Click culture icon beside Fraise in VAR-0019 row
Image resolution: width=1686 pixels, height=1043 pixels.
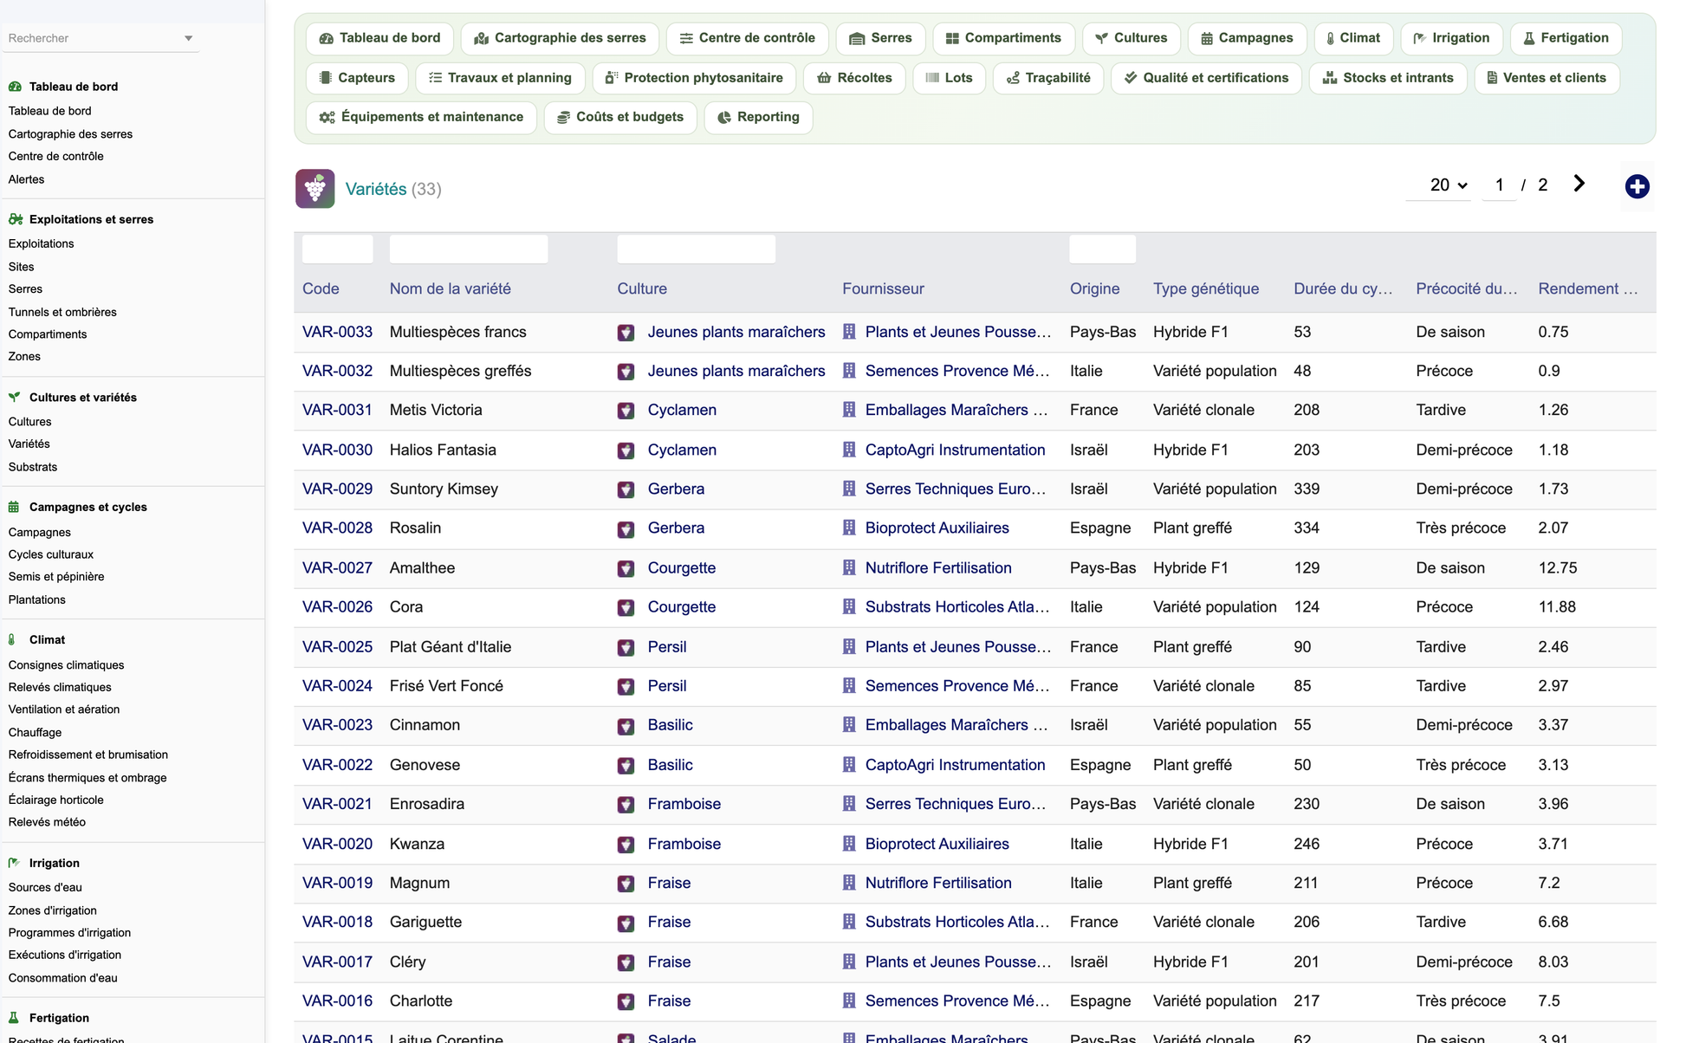pyautogui.click(x=626, y=884)
